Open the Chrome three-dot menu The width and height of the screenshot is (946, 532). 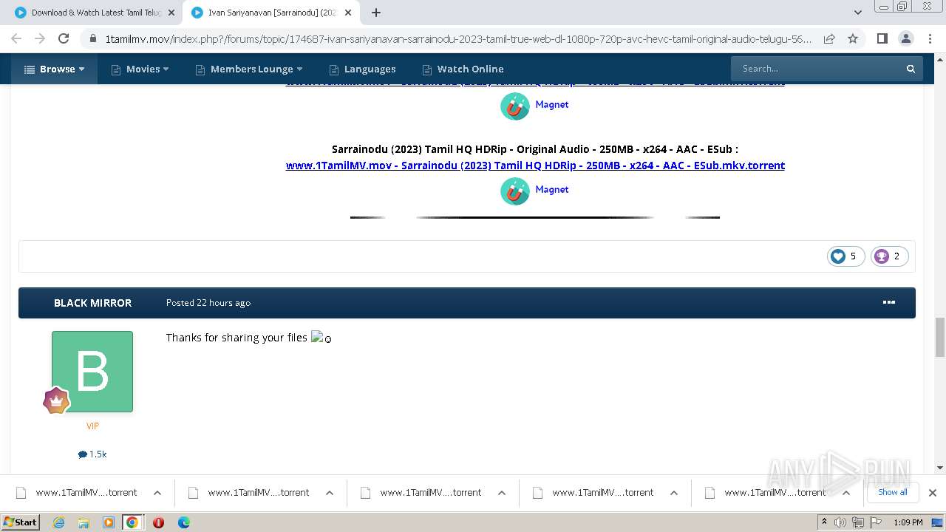pyautogui.click(x=929, y=38)
